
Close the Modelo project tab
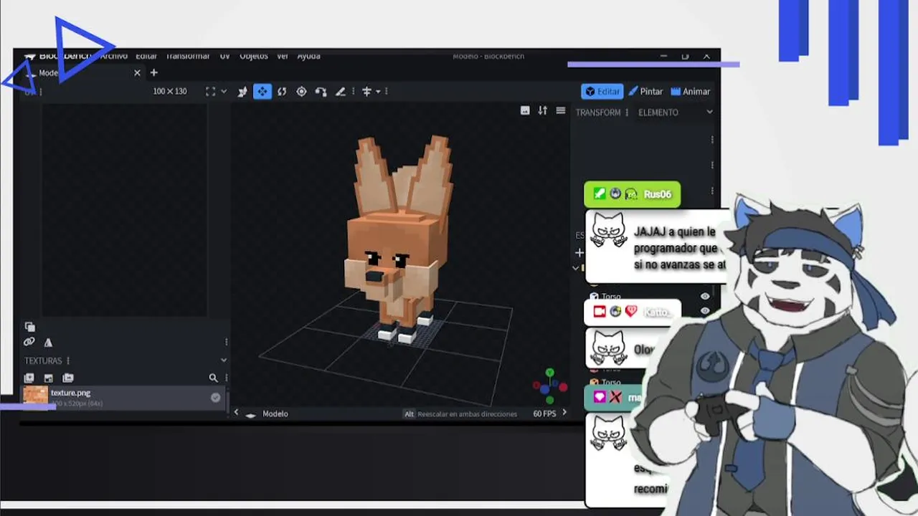pos(137,72)
